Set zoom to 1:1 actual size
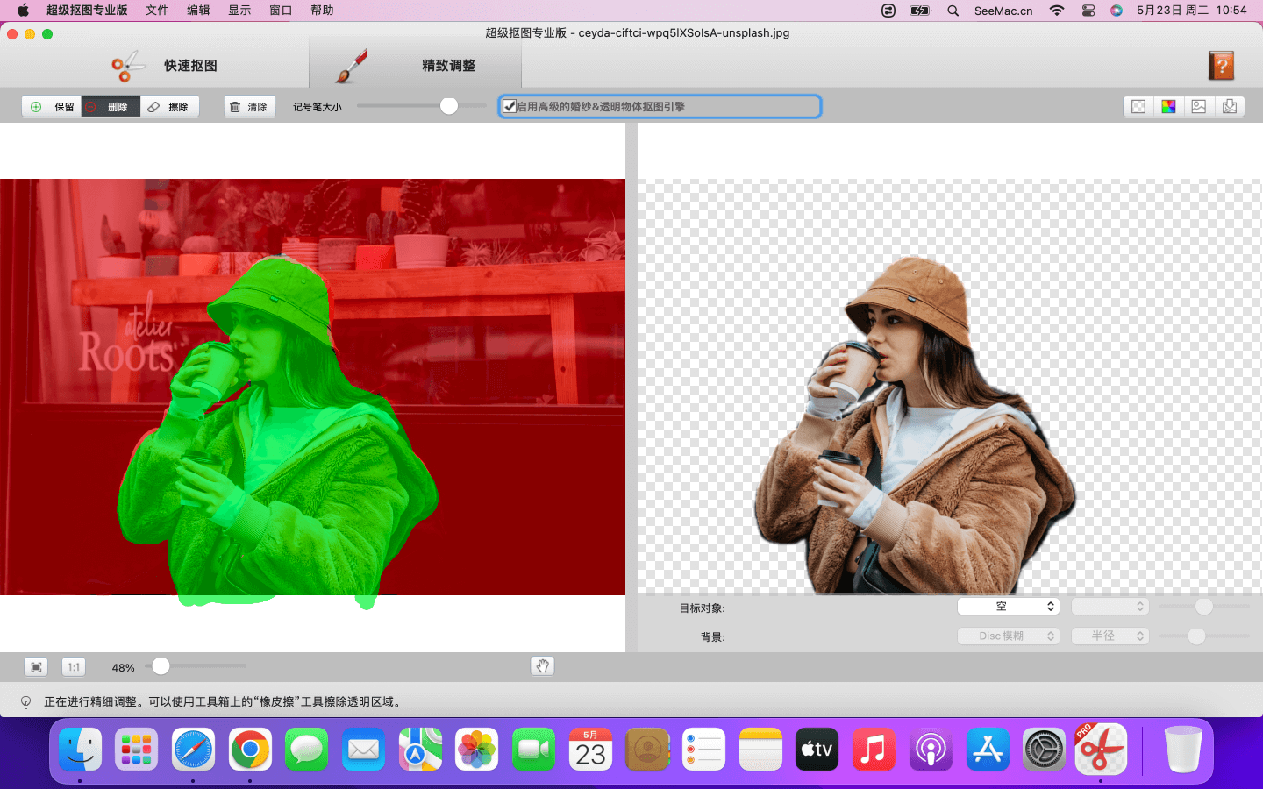Viewport: 1263px width, 789px height. [x=74, y=667]
